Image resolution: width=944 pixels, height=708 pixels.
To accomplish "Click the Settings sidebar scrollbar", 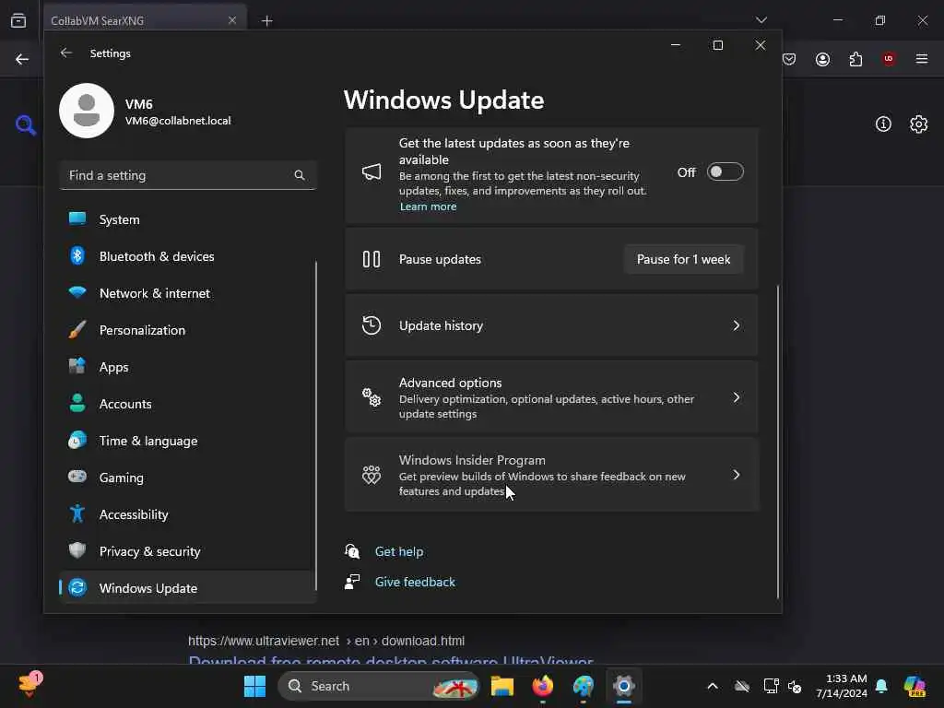I will coord(315,425).
